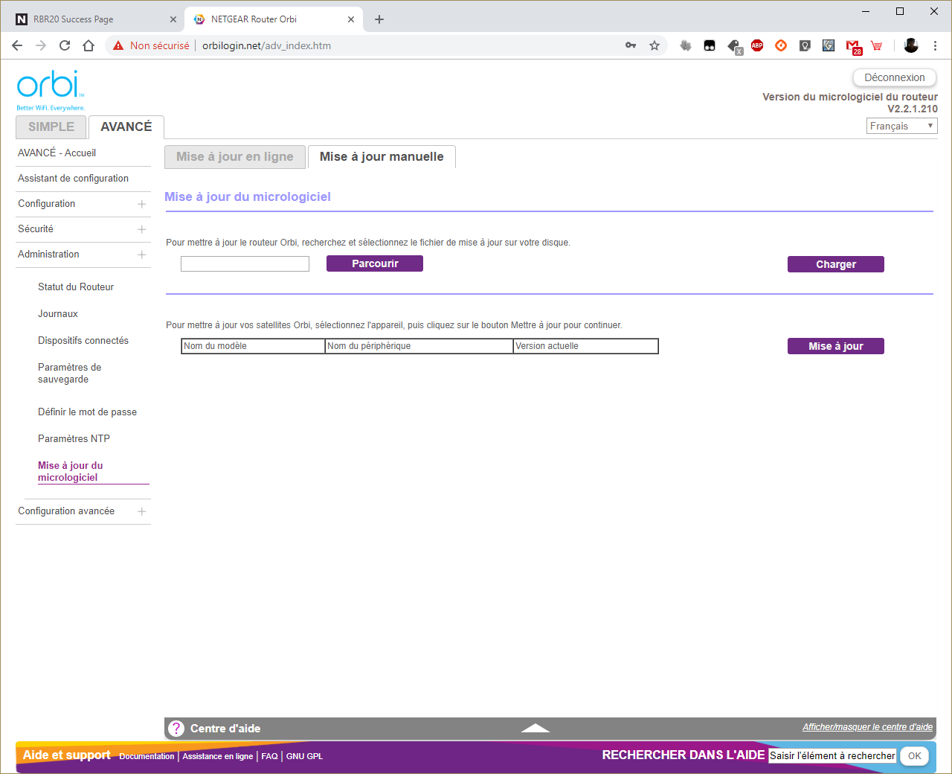952x774 pixels.
Task: Click the firmware file path field
Action: 245,263
